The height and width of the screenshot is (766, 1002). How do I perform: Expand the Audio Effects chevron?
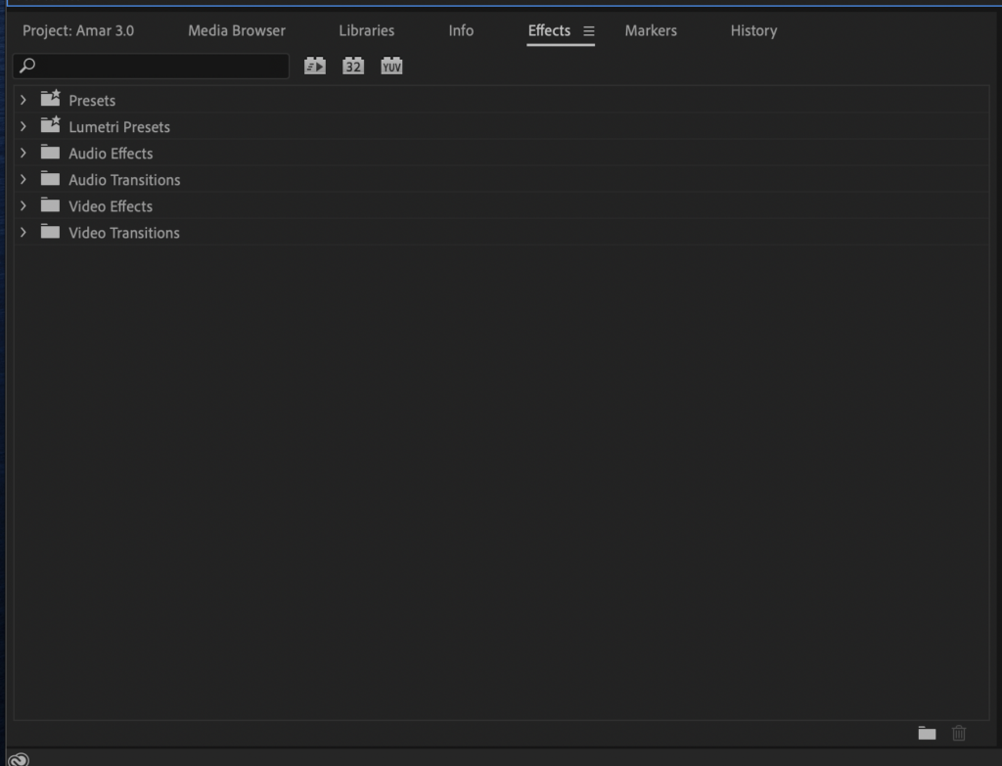(23, 153)
